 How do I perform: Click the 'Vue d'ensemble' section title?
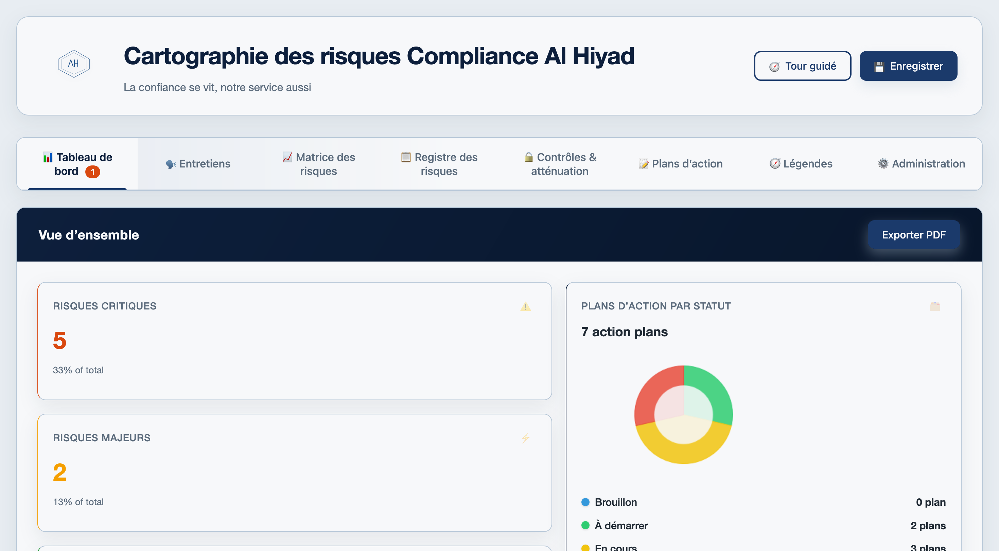(x=88, y=235)
